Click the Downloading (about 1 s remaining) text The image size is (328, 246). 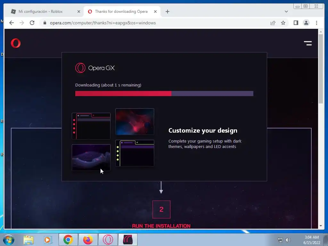coord(108,85)
